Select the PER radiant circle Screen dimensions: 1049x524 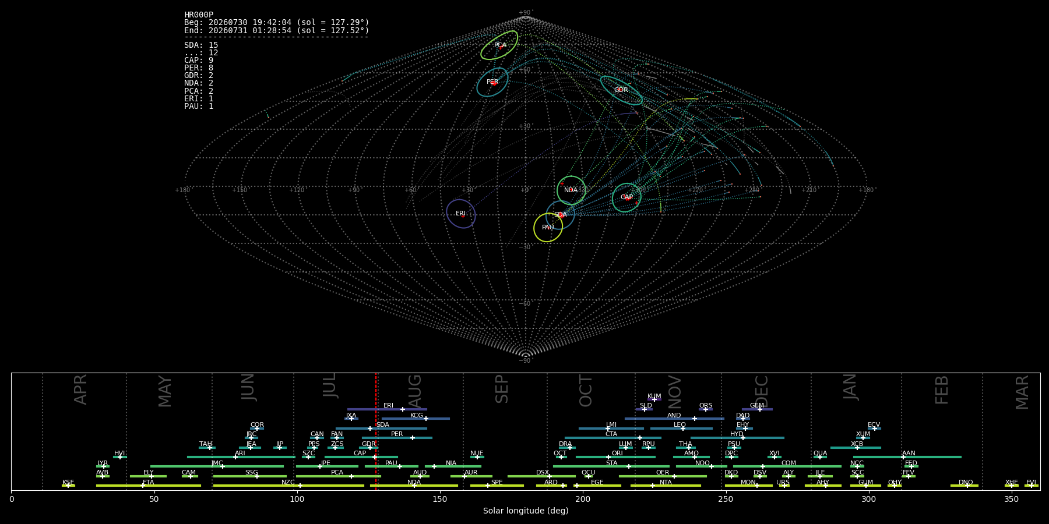(x=492, y=82)
